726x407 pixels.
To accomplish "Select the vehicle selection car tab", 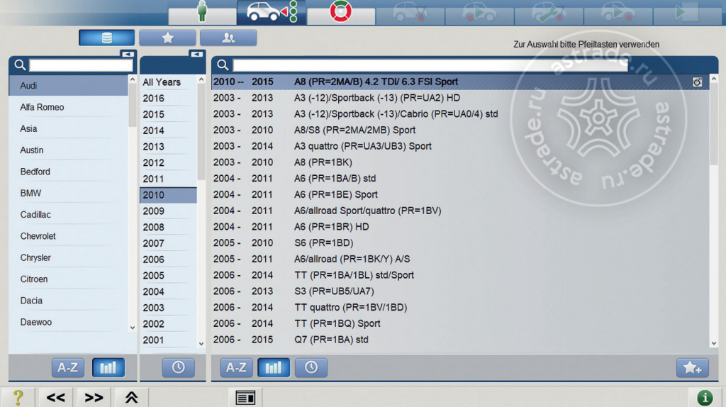I will (x=272, y=12).
